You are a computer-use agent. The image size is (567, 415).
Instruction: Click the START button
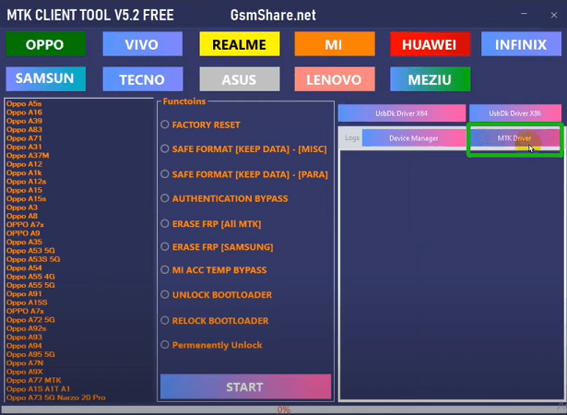tap(245, 386)
